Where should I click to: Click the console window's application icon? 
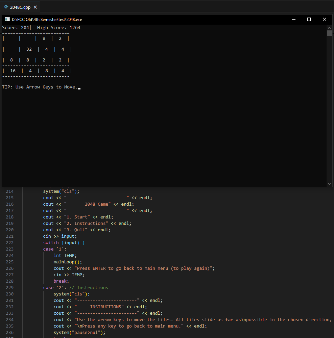tap(7, 20)
